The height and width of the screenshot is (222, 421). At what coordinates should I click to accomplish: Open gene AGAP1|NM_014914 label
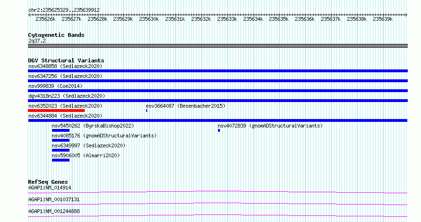[x=50, y=188]
